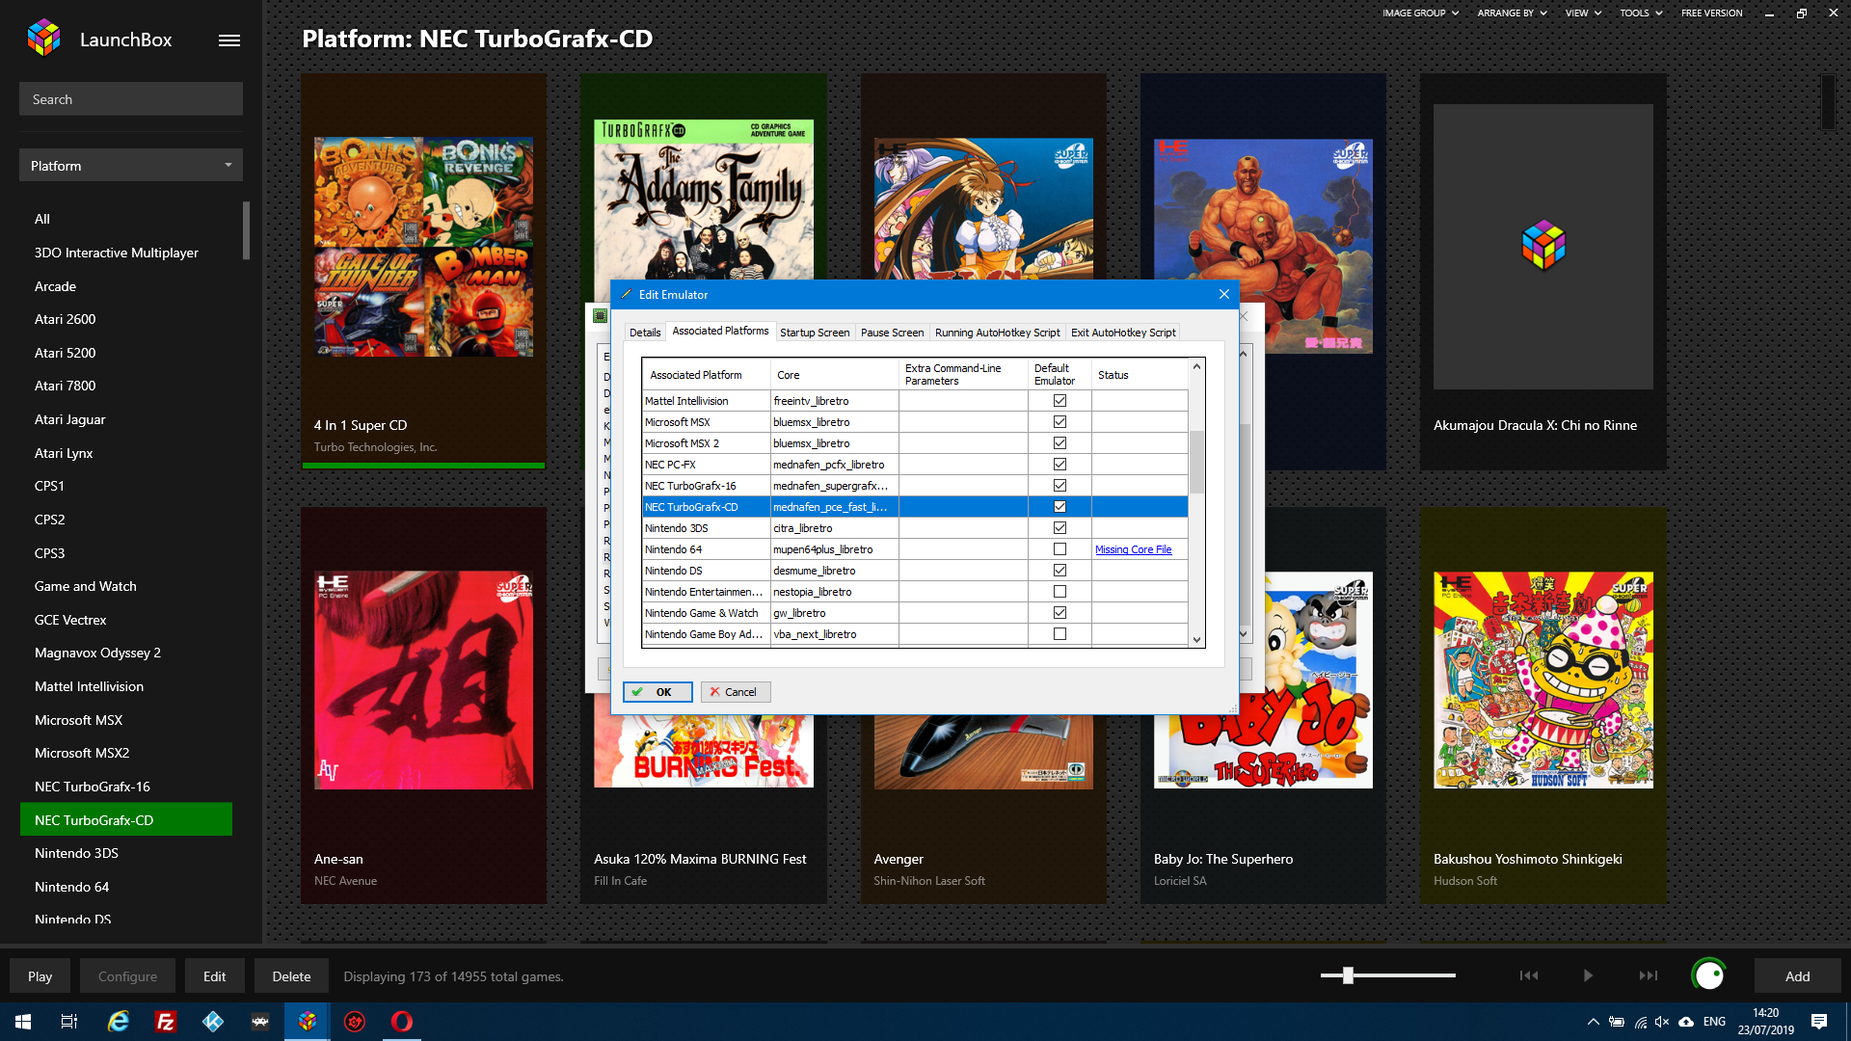
Task: Open Task View on taskbar
Action: 69,1022
